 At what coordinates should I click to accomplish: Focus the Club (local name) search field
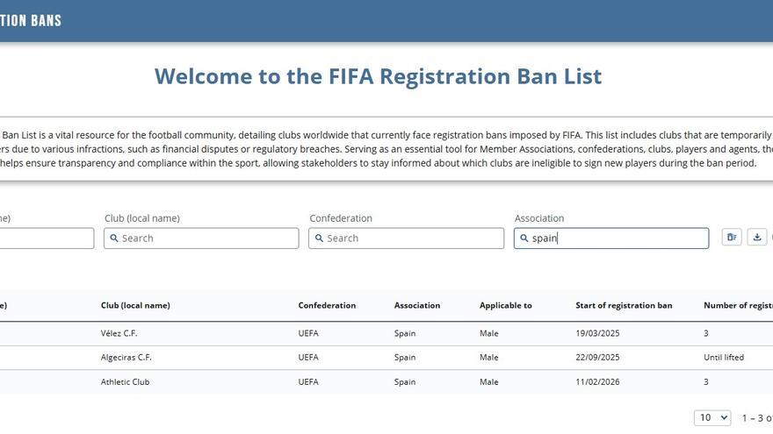click(207, 238)
